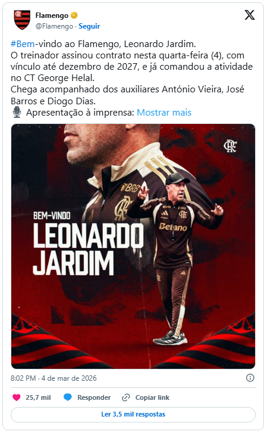Open the Flamengo display name

coord(52,15)
